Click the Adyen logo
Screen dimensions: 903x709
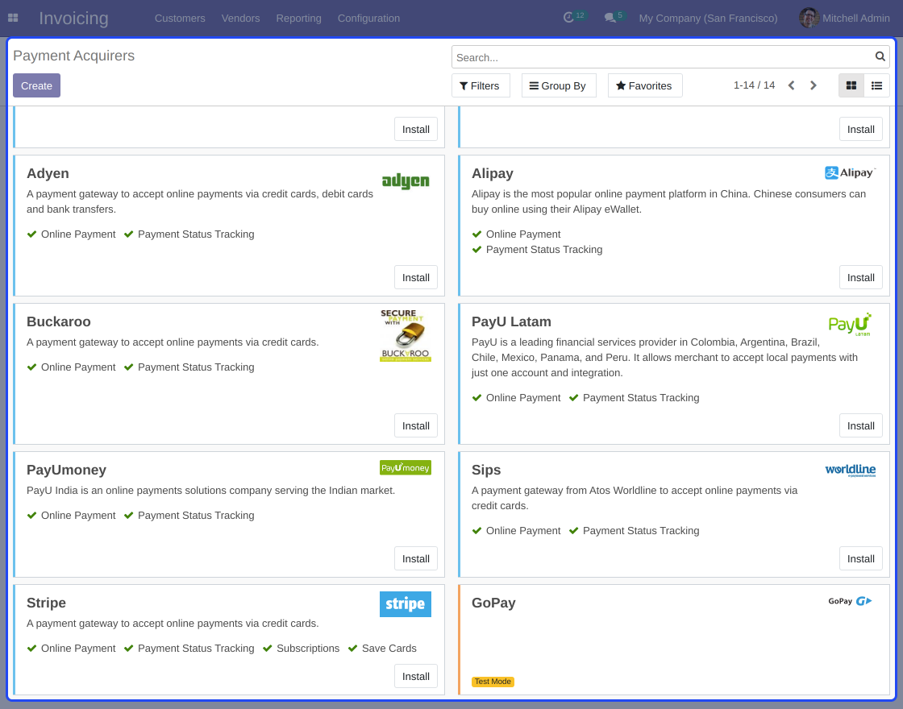pyautogui.click(x=406, y=180)
